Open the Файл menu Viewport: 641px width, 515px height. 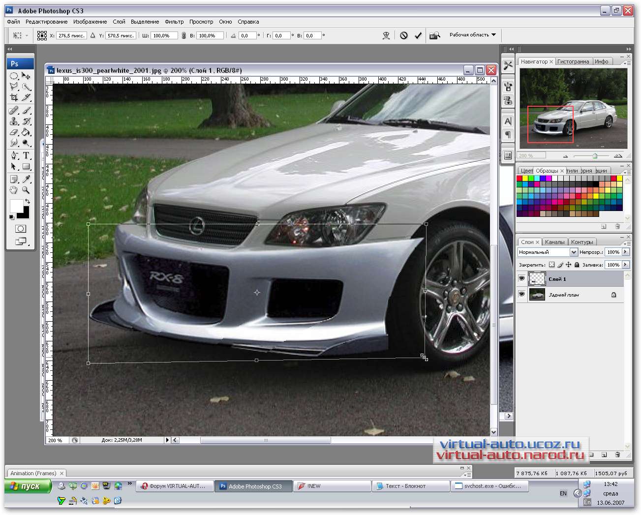[13, 22]
